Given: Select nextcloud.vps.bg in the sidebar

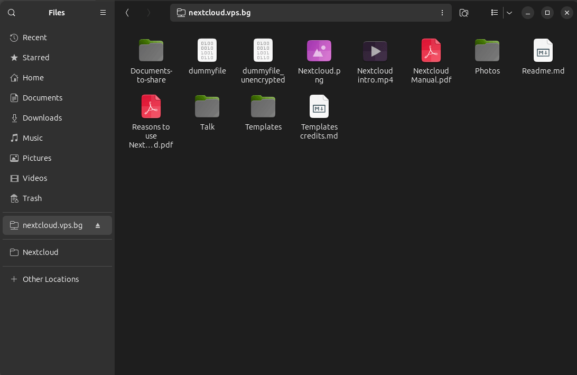Looking at the screenshot, I should point(57,225).
